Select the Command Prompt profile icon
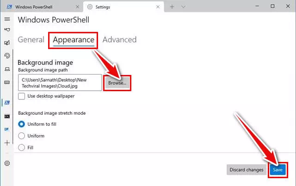 click(7, 116)
